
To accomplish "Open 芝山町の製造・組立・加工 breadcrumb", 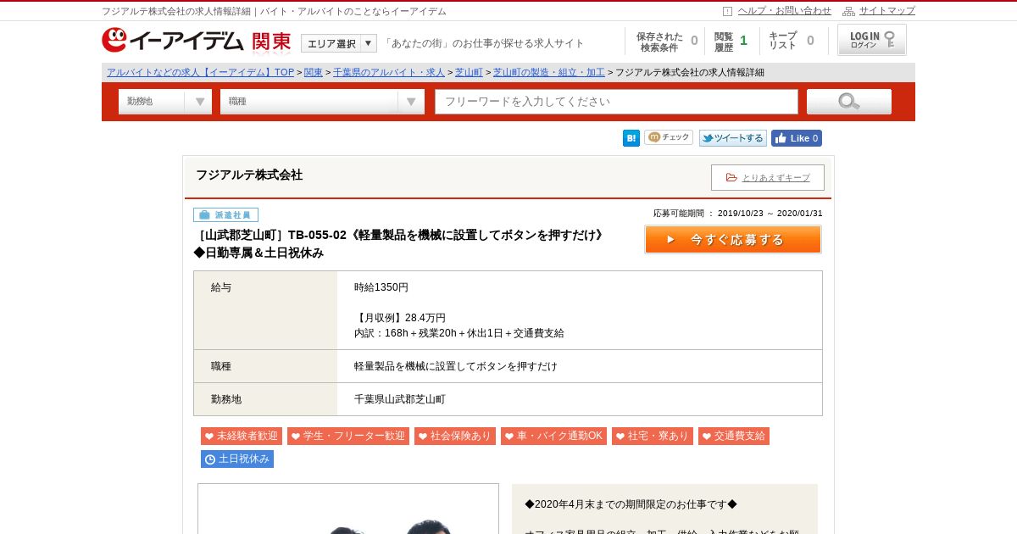I will (x=549, y=73).
